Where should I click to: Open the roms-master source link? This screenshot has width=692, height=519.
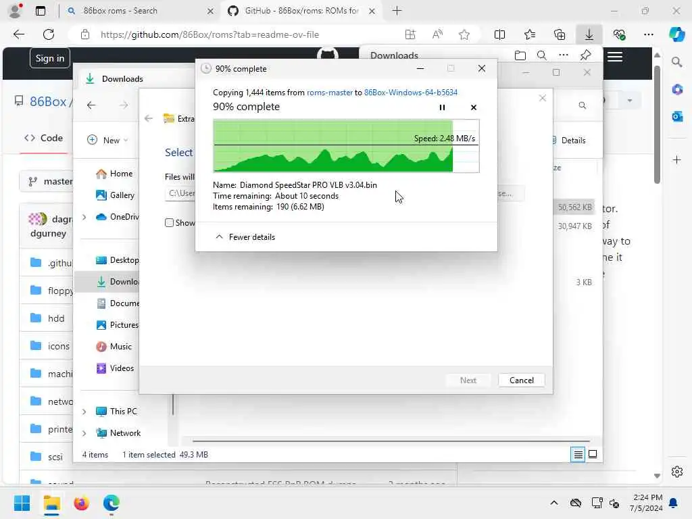point(330,92)
